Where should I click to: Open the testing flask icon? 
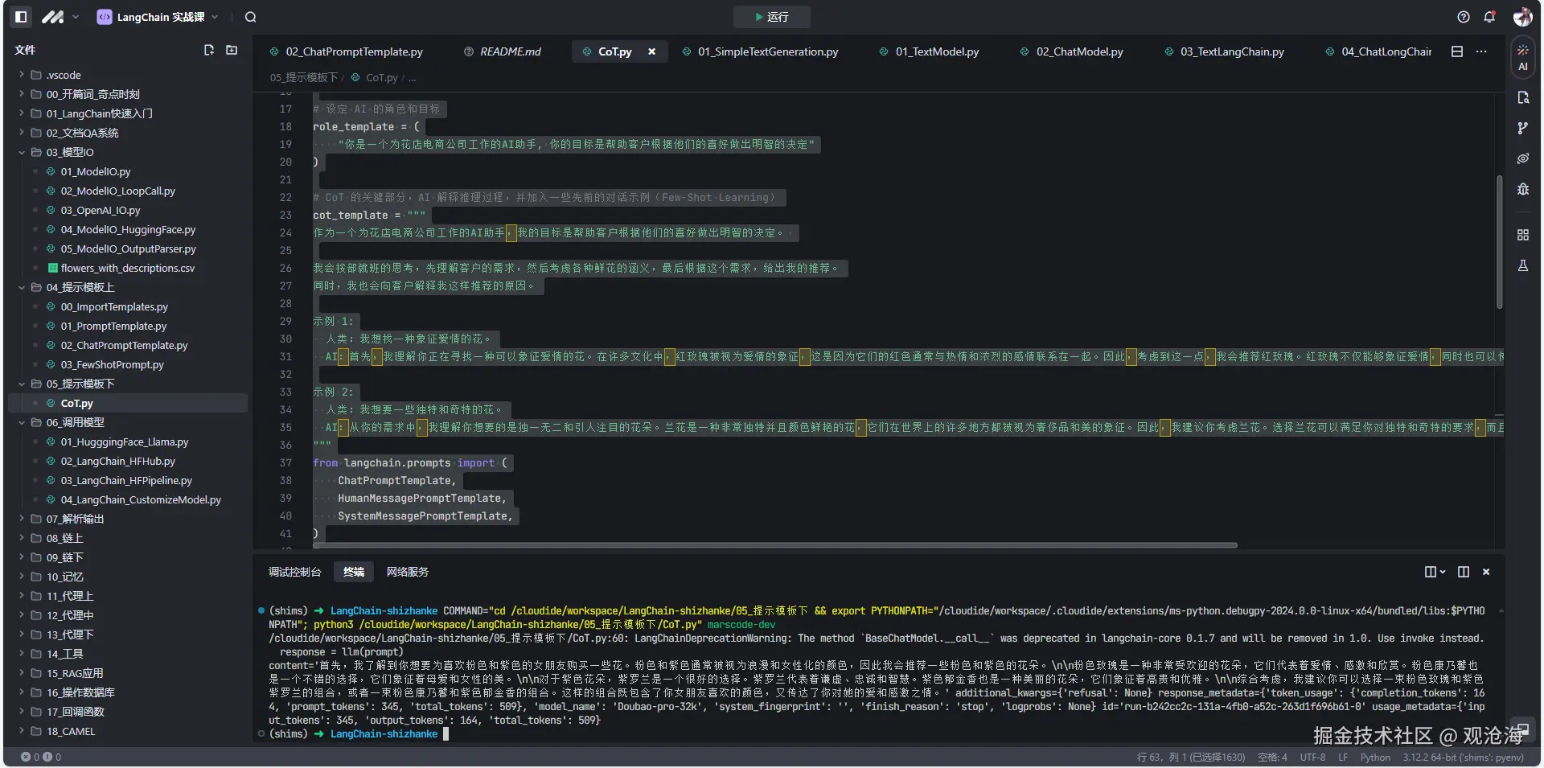point(1522,265)
